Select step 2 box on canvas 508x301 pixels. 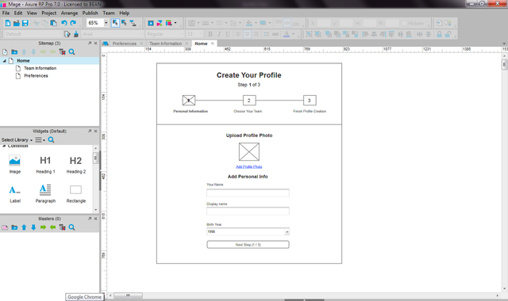249,101
